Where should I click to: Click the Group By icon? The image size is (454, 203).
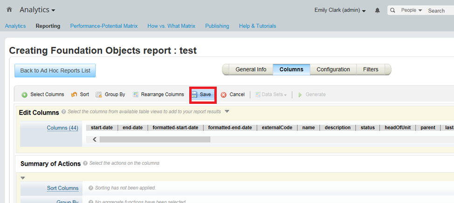coord(99,95)
